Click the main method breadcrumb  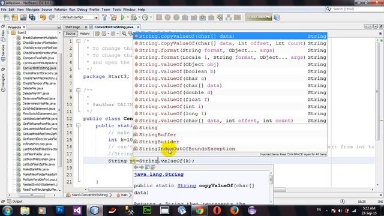tap(124, 195)
